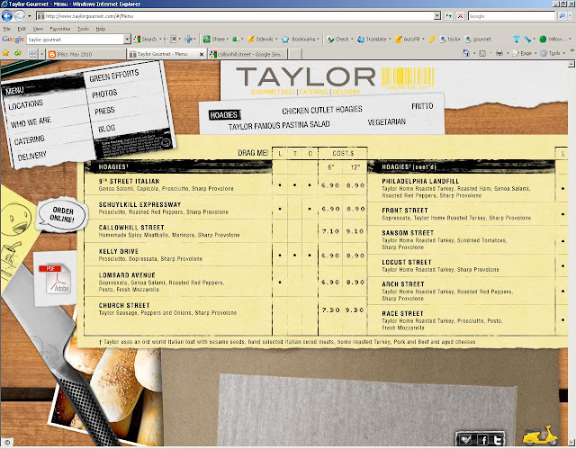The height and width of the screenshot is (449, 576).
Task: Open the CATERING link in site menu
Action: click(29, 139)
